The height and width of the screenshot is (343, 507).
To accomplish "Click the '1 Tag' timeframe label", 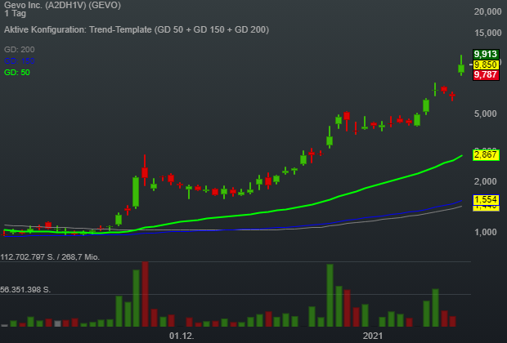I will [x=15, y=14].
